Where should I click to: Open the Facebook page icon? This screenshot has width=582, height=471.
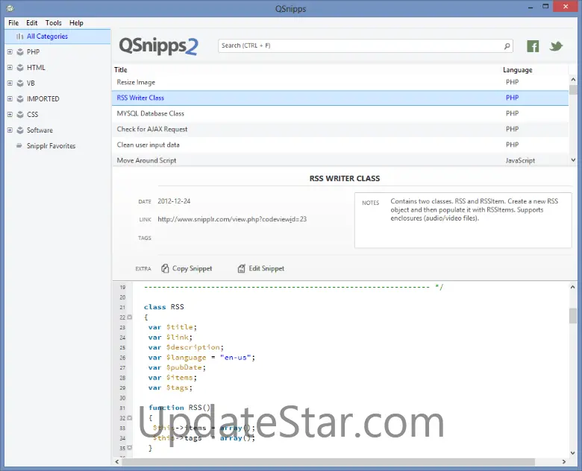pos(533,46)
